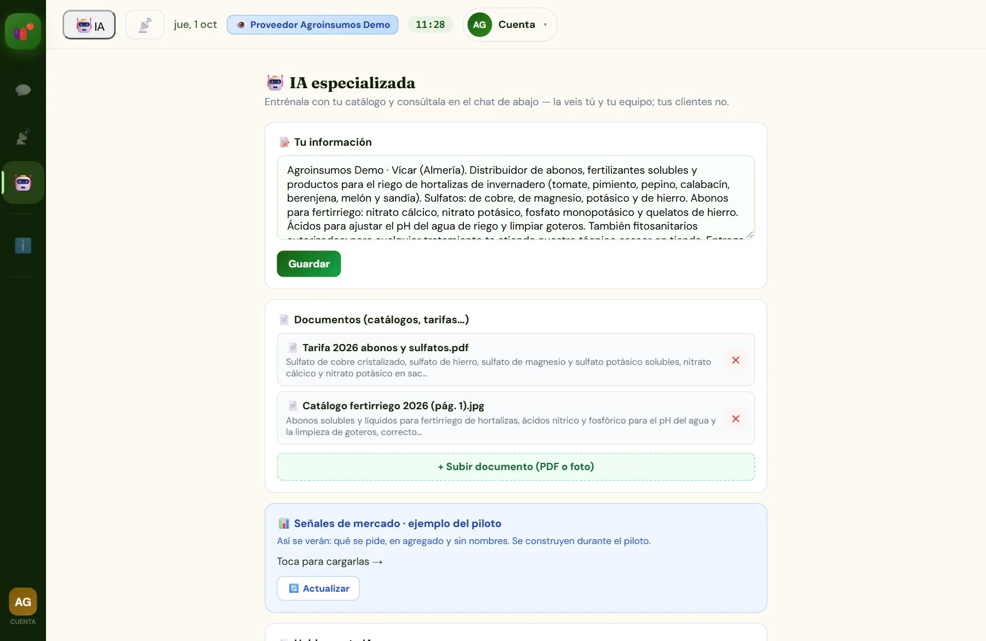Click the Actualizar button
This screenshot has height=641, width=986.
tap(318, 588)
